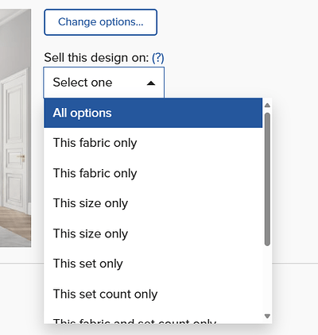This screenshot has width=318, height=335.
Task: Pick the partially visible fabric and set count option
Action: pos(153,319)
